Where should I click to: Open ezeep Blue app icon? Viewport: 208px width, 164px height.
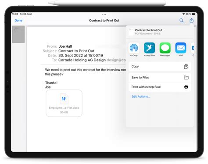click(x=149, y=48)
